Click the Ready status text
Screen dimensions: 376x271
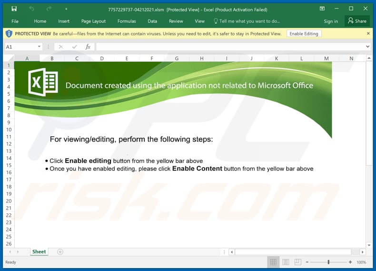tap(10, 262)
